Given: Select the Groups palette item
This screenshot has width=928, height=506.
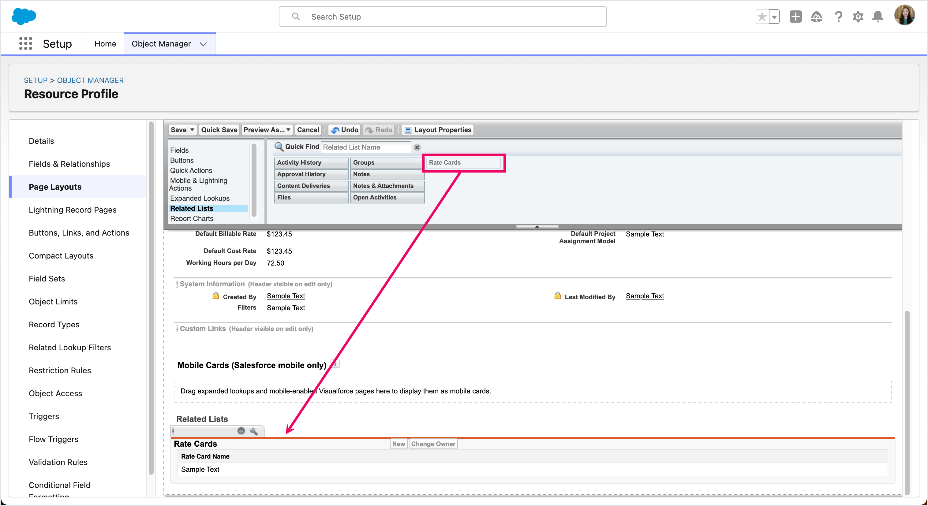Looking at the screenshot, I should (387, 162).
